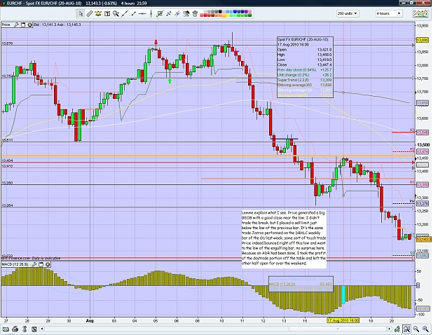Pick the line segment drawing tool
438x335 pixels.
(x=133, y=13)
